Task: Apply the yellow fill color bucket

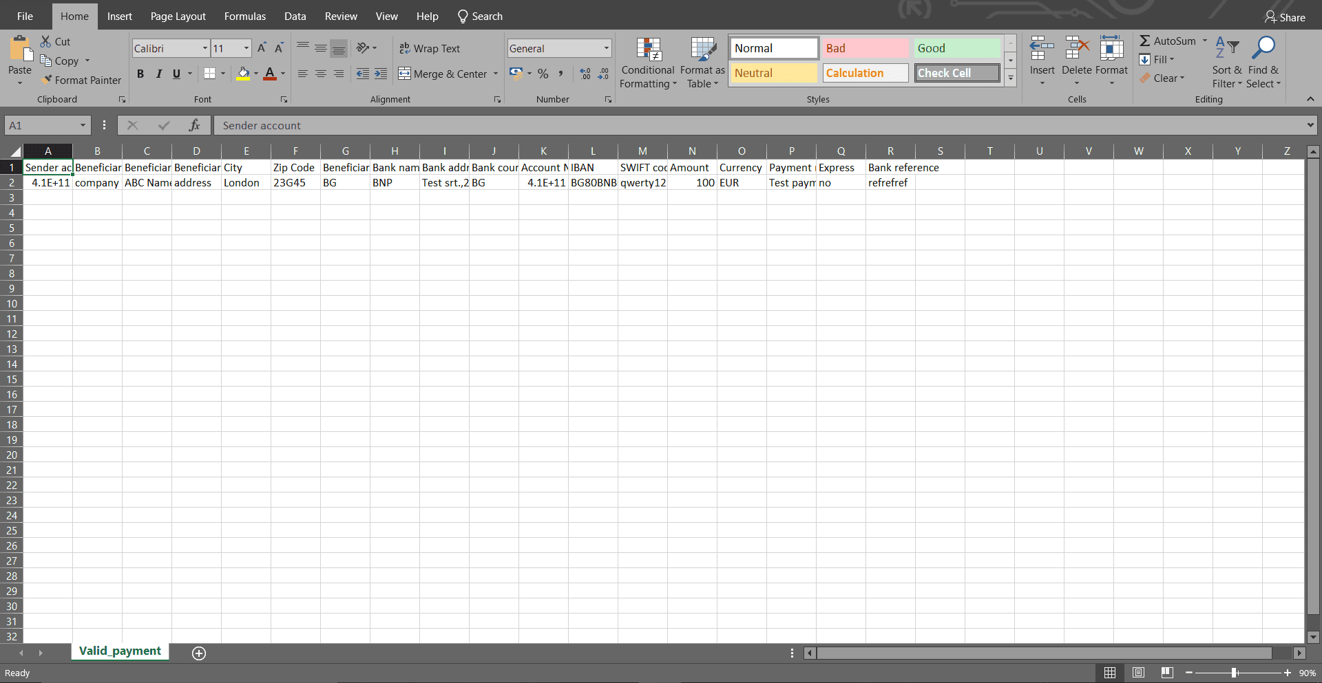Action: click(243, 74)
